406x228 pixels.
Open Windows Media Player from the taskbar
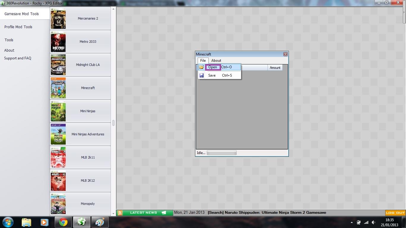click(45, 222)
